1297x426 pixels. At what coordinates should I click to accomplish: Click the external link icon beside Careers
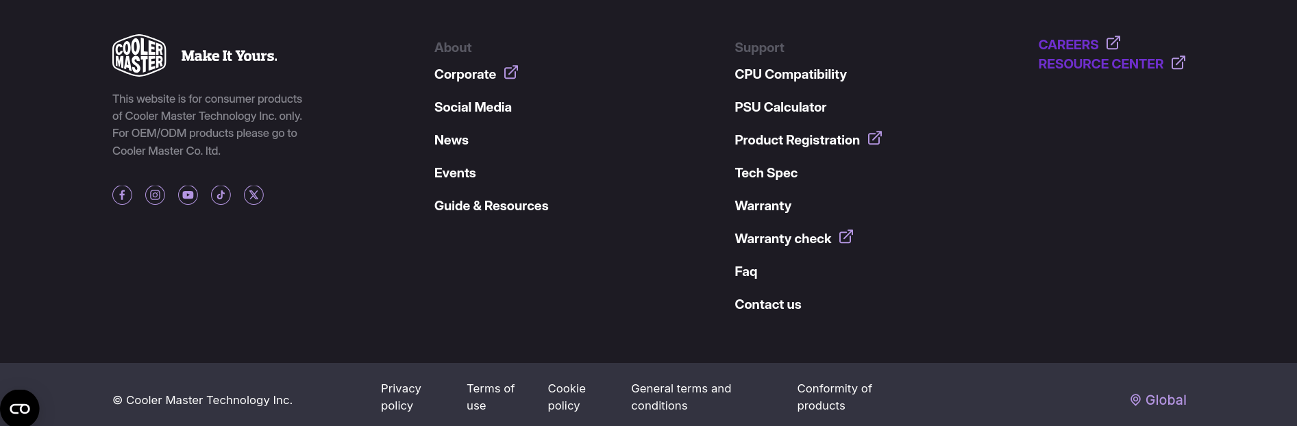click(1113, 43)
